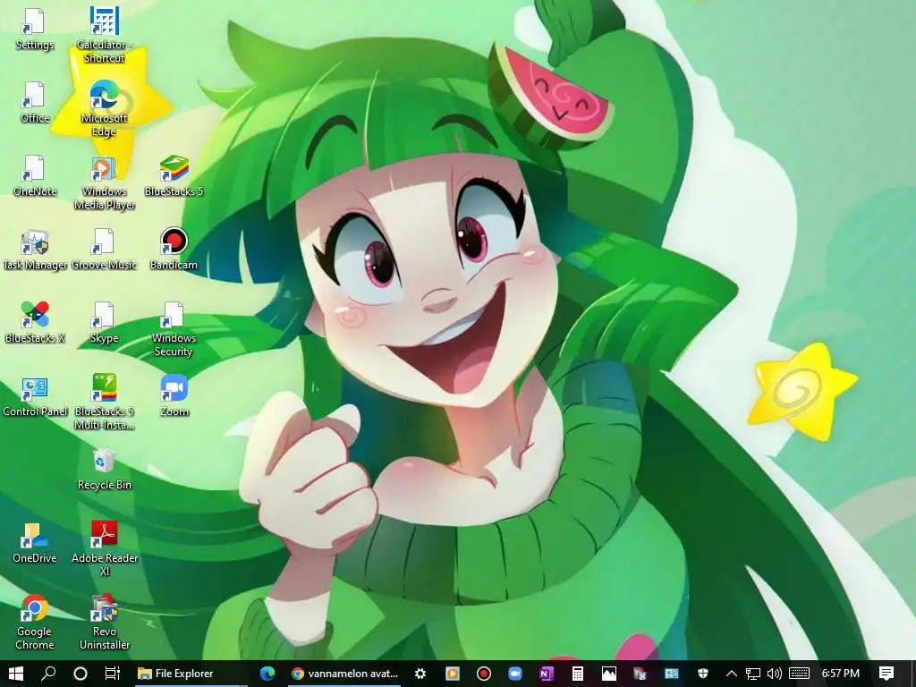This screenshot has width=916, height=687.
Task: Open the Calculator - Shortcut desktop icon
Action: click(104, 35)
